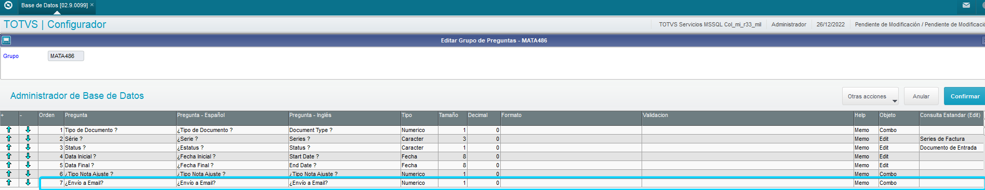Click Tipo cell 'Caracter' in Série row
Screen dimensions: 985x190
coord(419,139)
